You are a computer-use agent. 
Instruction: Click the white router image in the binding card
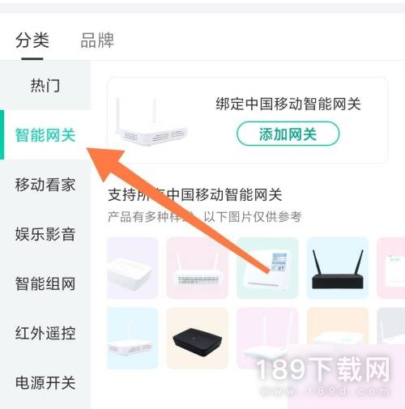pyautogui.click(x=152, y=121)
